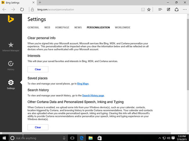Open More actions ellipsis menu
This screenshot has width=189, height=141.
click(185, 9)
